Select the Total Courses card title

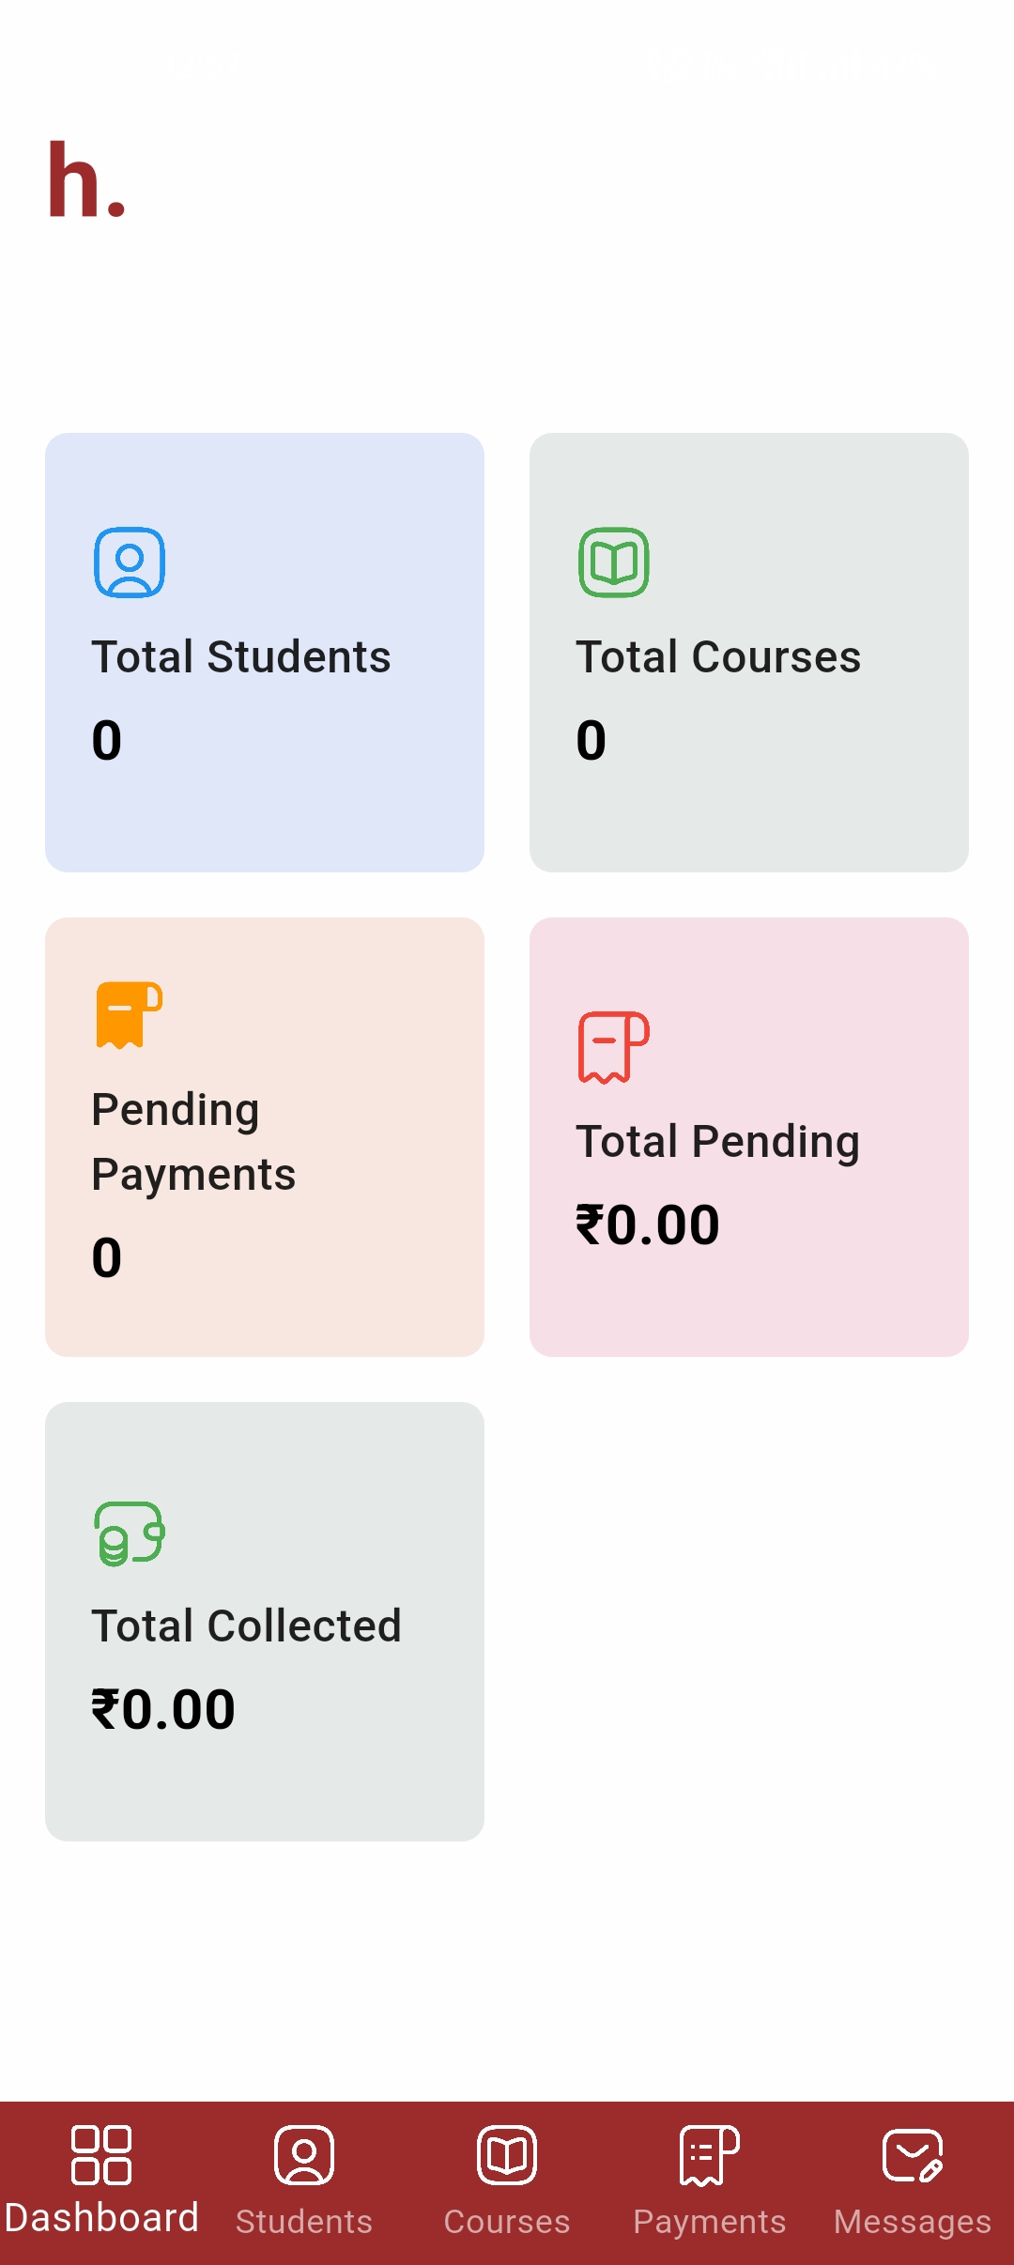coord(718,656)
